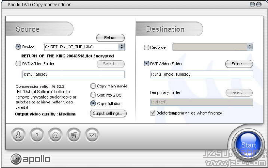Viewport: 268px width, 168px height.
Task: Select DVD-Video Folder as destination
Action: 146,64
